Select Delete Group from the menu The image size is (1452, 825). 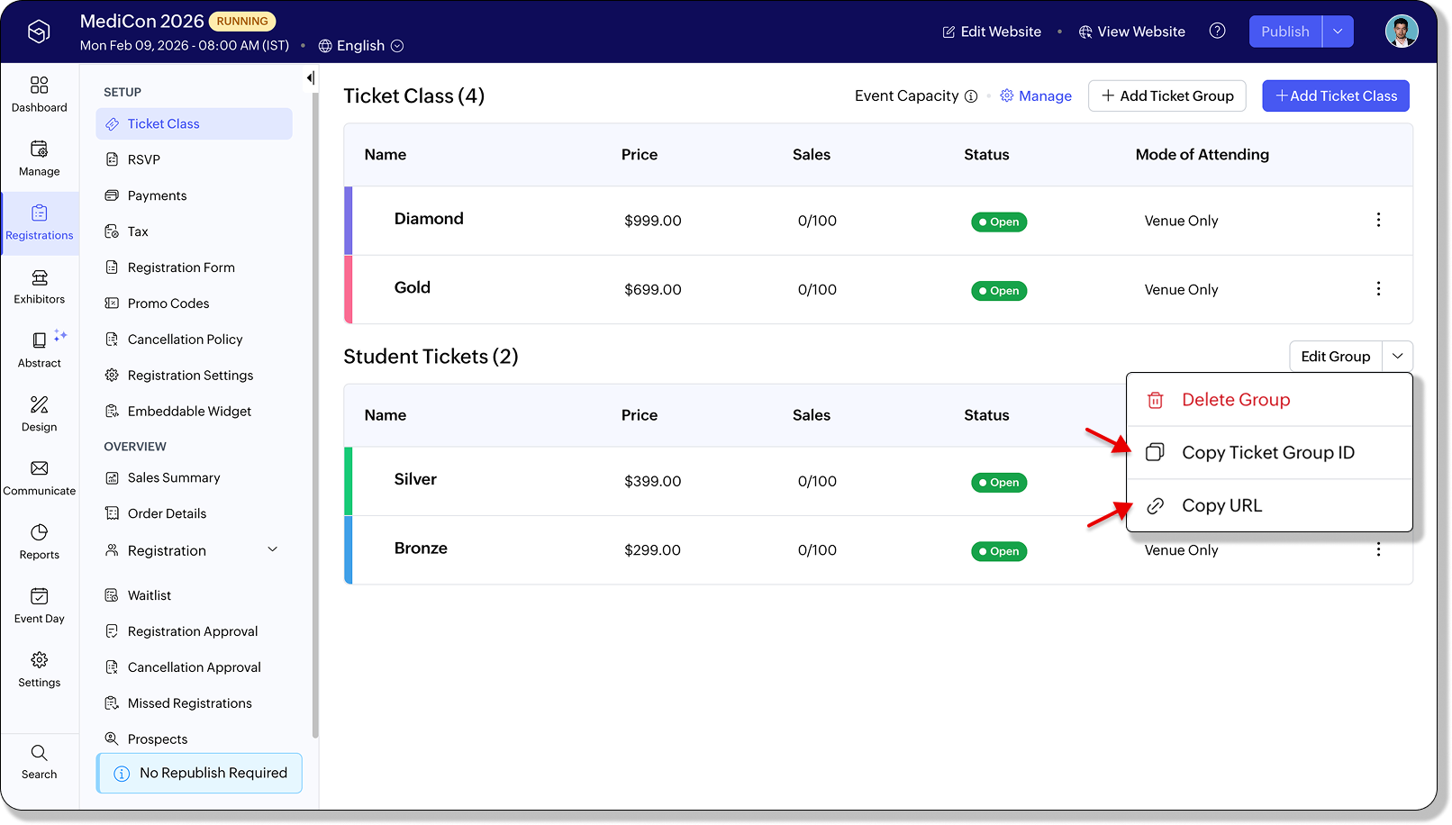pyautogui.click(x=1269, y=400)
